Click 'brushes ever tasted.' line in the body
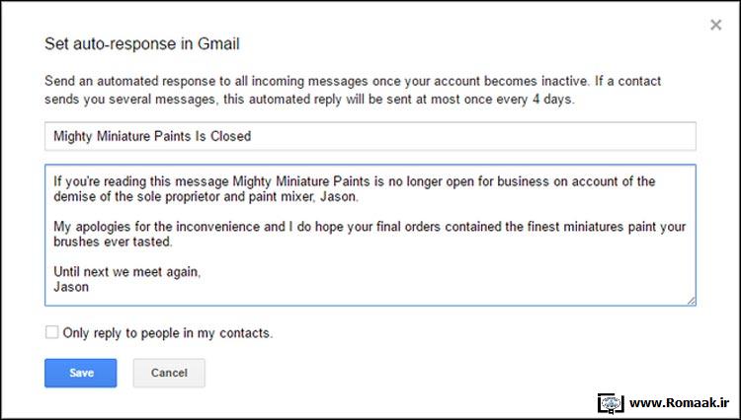 click(x=113, y=242)
